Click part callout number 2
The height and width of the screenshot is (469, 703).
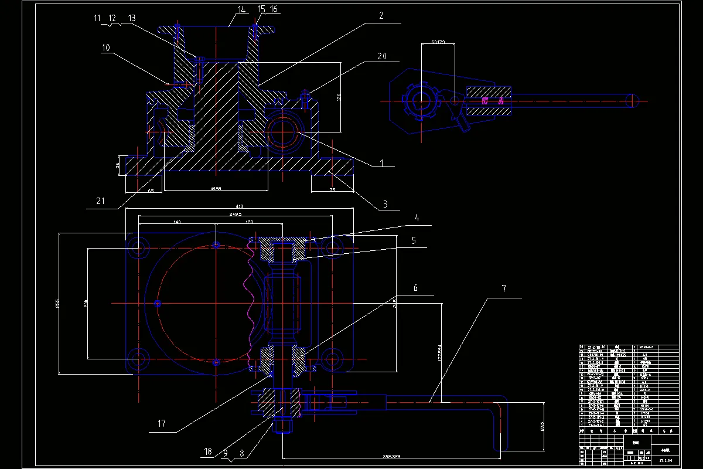point(381,16)
